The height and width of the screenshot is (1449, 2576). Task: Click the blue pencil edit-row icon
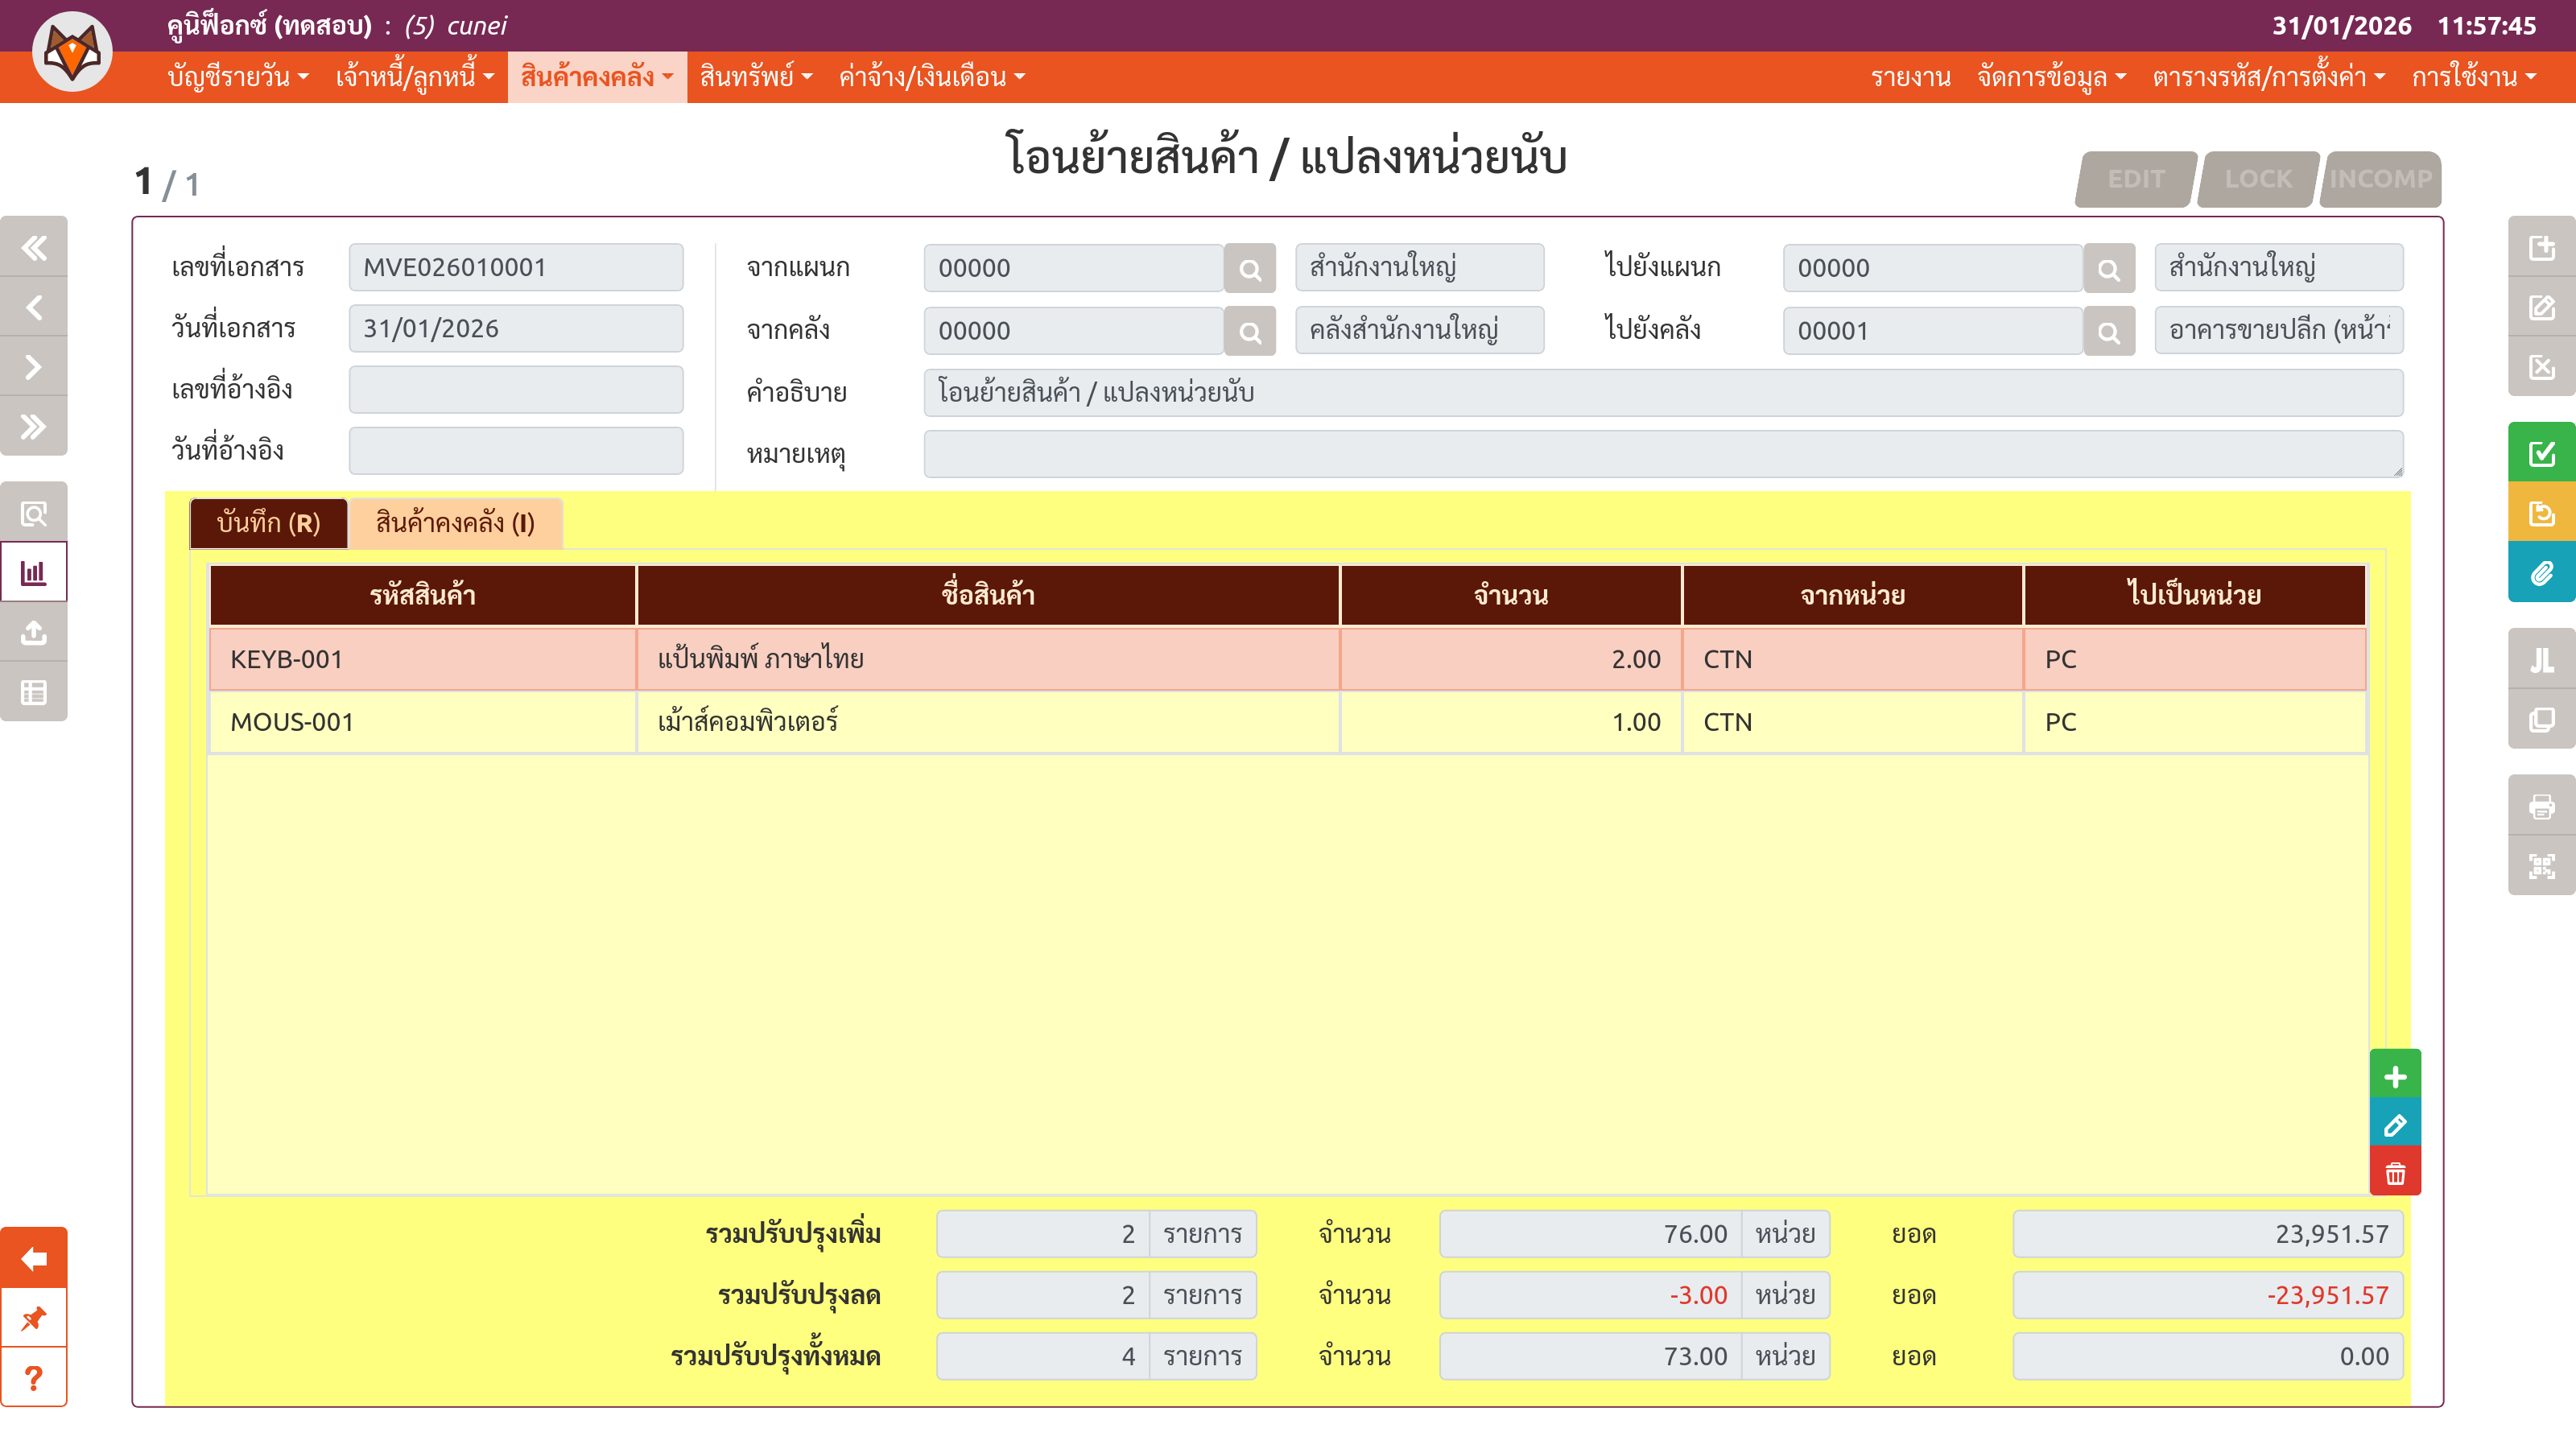tap(2394, 1125)
